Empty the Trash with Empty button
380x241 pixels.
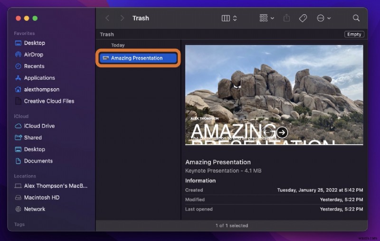click(354, 34)
